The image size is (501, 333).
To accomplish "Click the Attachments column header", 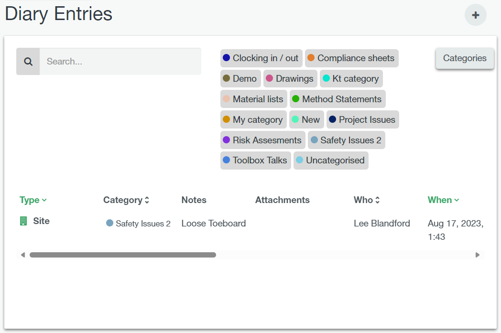I will pyautogui.click(x=282, y=200).
